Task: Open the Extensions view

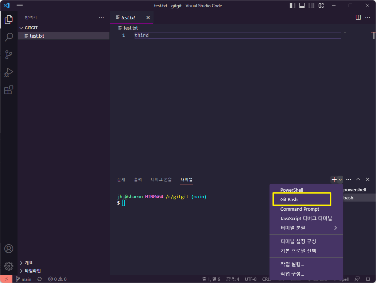Action: (x=9, y=90)
